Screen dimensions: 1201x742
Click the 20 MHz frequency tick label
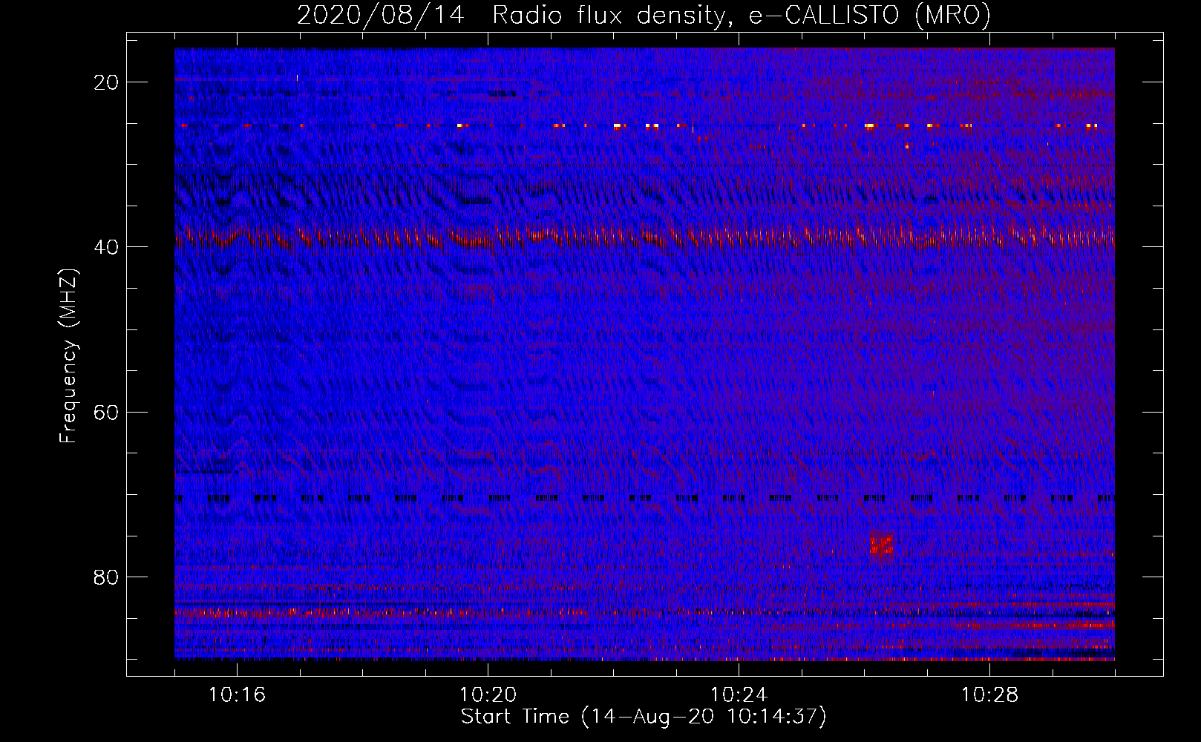point(107,82)
